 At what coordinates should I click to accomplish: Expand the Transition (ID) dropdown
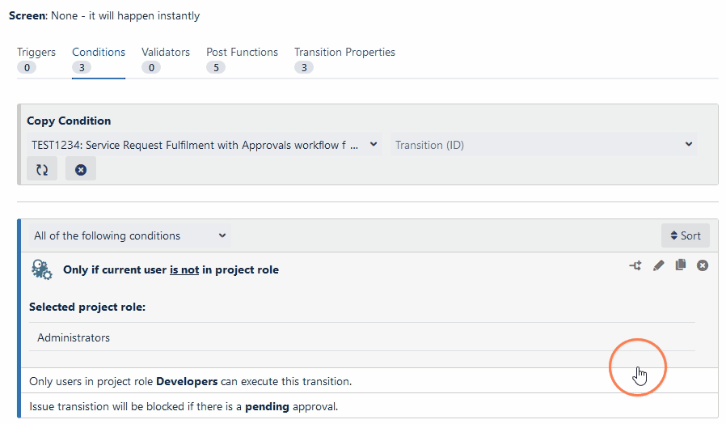pos(543,145)
